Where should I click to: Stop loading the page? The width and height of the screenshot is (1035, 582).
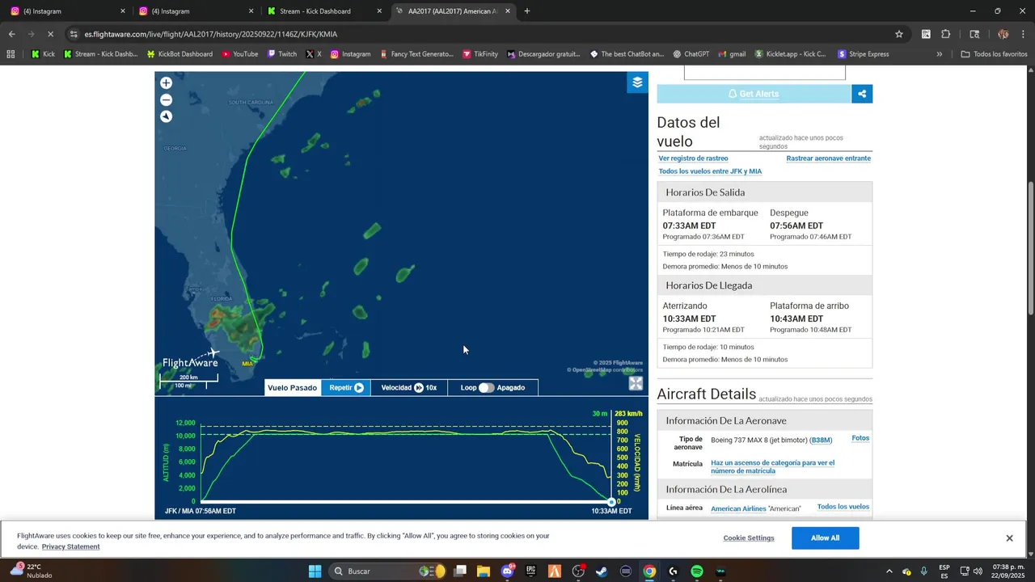50,34
